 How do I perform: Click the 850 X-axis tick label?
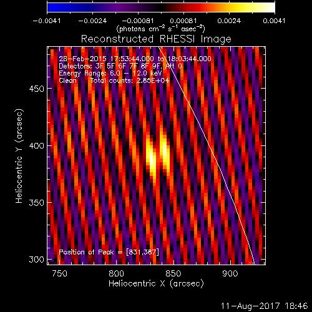pyautogui.click(x=173, y=273)
